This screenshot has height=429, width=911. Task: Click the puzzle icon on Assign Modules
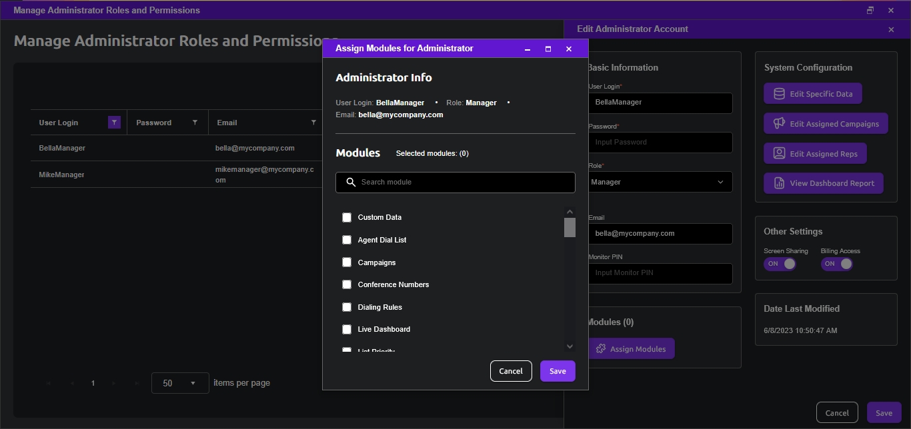600,349
